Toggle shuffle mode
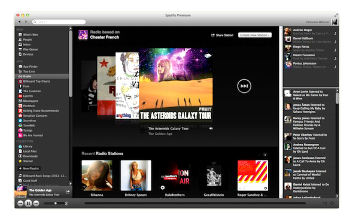This screenshot has height=221, width=353. (324, 204)
